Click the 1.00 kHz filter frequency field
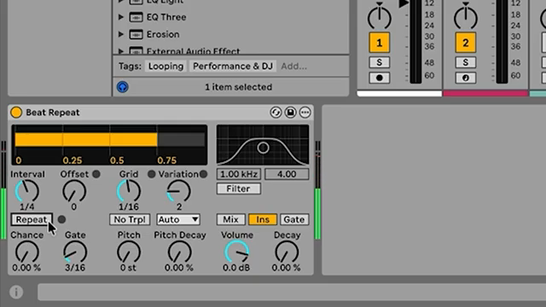This screenshot has width=546, height=307. click(239, 174)
